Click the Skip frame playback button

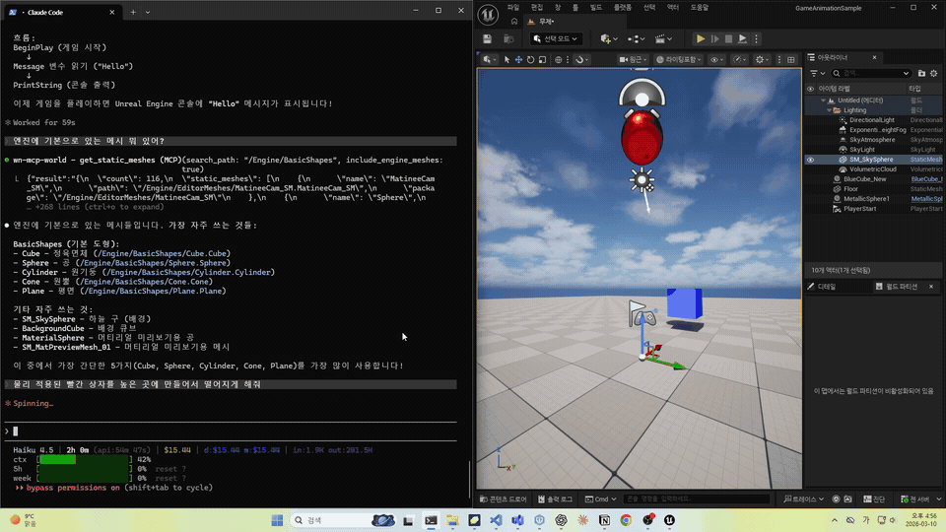click(x=715, y=38)
